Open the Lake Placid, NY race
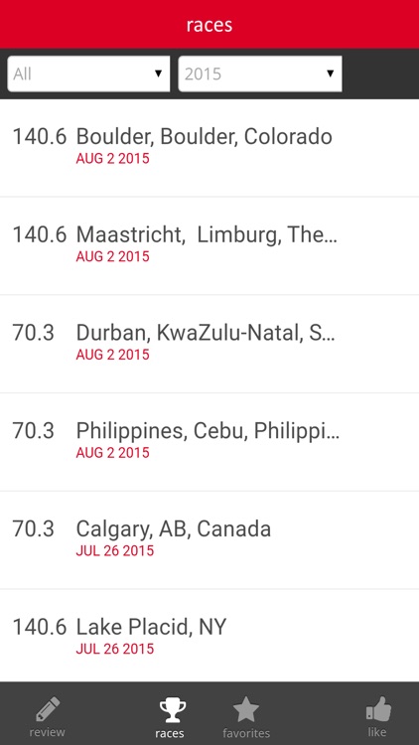This screenshot has width=419, height=745. coord(209,636)
